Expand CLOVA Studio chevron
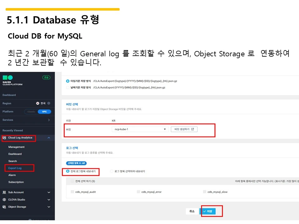The height and width of the screenshot is (224, 299). click(x=49, y=200)
